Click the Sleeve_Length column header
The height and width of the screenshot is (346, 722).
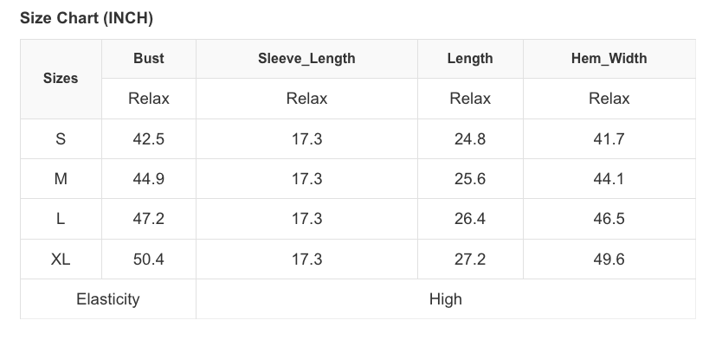pos(306,59)
